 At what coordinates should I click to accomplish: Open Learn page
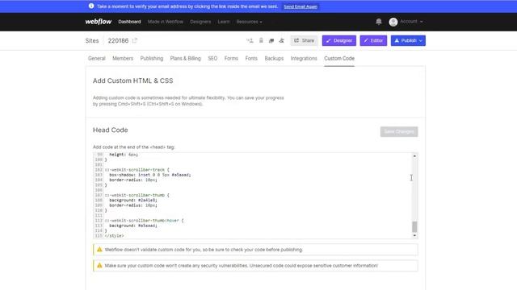pos(224,22)
